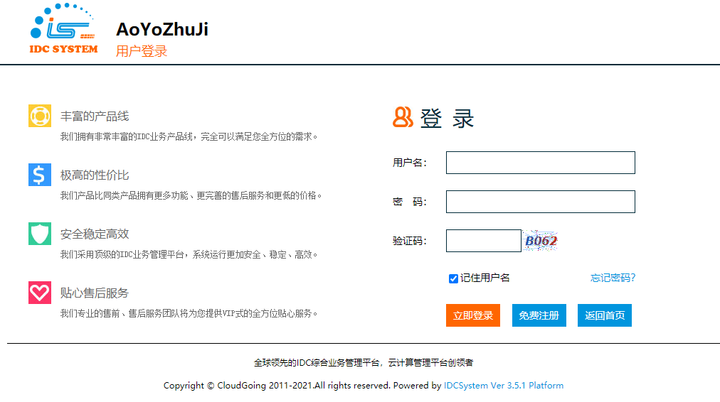Click the 返回首页 button
720x402 pixels.
tap(605, 315)
